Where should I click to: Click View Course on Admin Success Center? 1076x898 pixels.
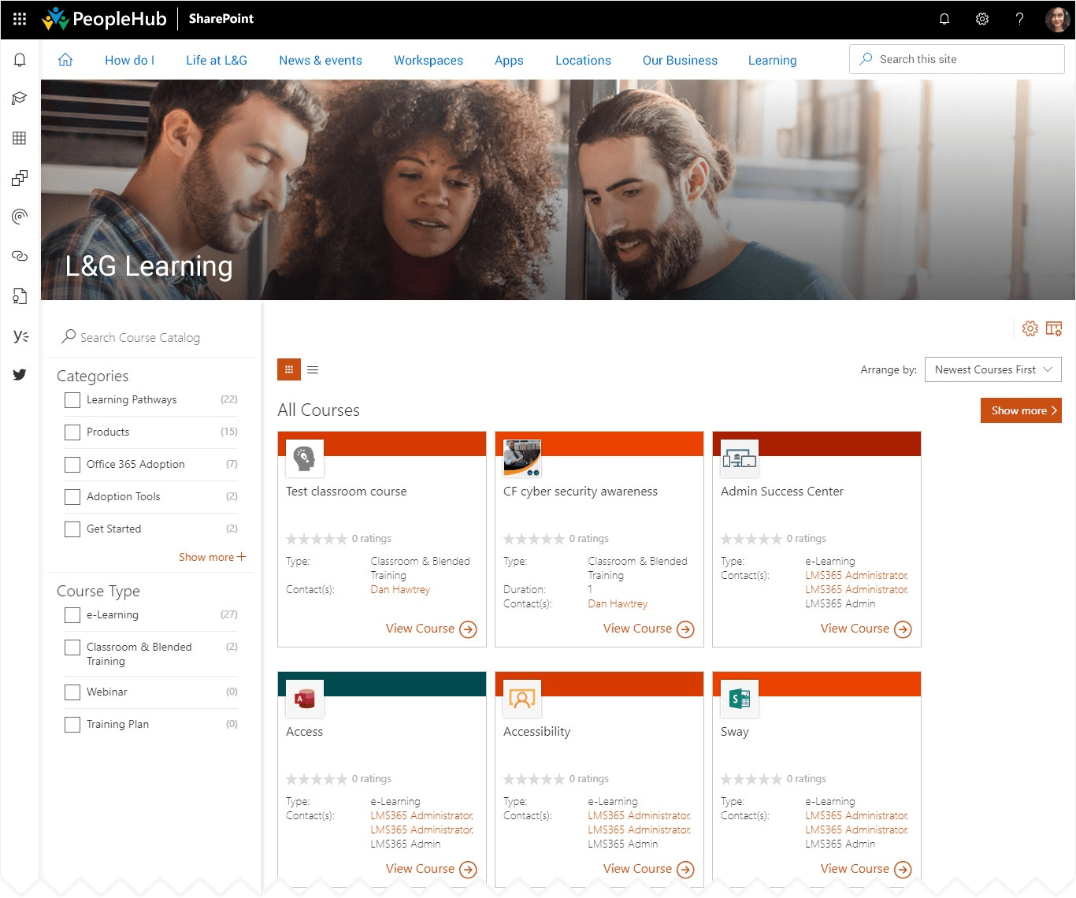(x=865, y=629)
